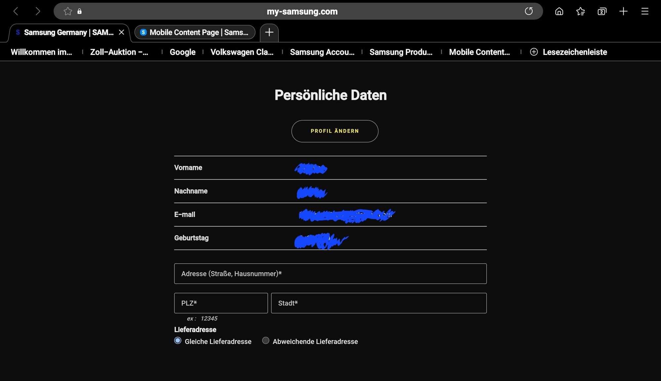Open the browser hamburger menu
The image size is (661, 381).
[645, 11]
